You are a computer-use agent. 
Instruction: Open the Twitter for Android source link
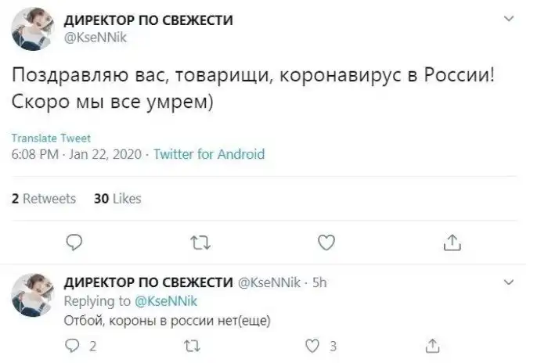[208, 154]
